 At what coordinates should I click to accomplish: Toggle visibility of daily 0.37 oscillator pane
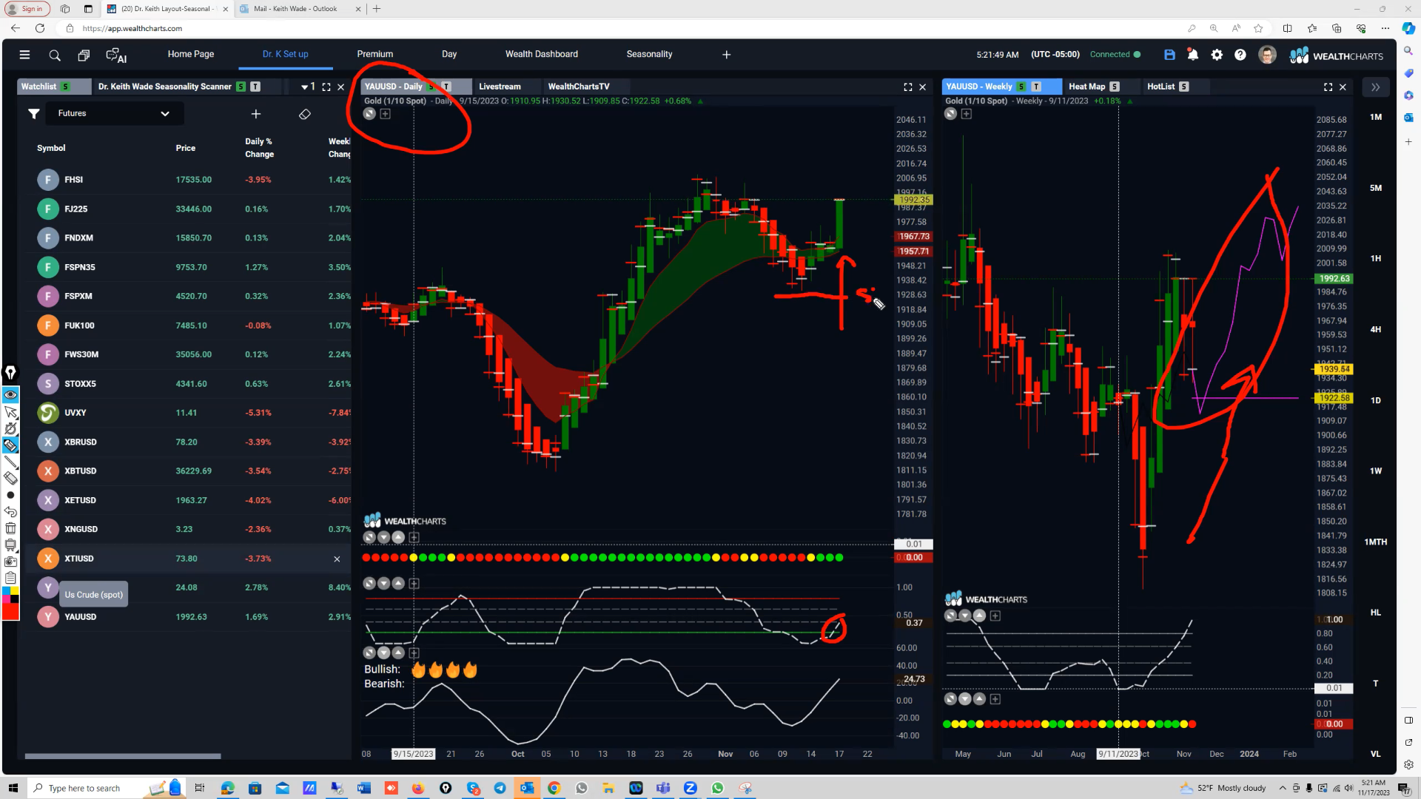pyautogui.click(x=369, y=584)
